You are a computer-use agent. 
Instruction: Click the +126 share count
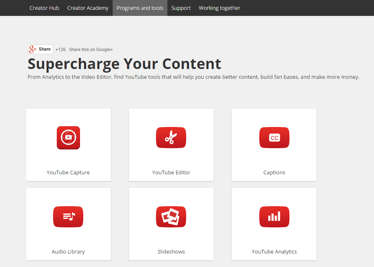pos(60,49)
